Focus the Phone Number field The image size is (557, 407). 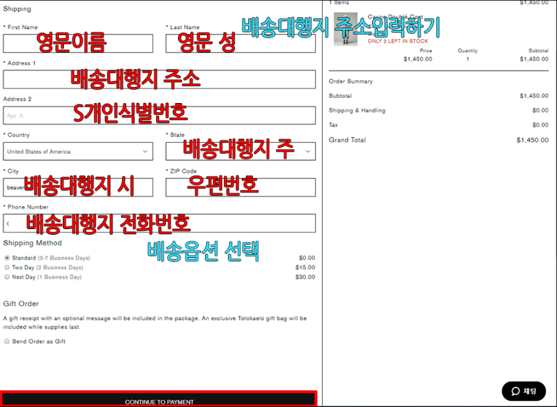(159, 223)
